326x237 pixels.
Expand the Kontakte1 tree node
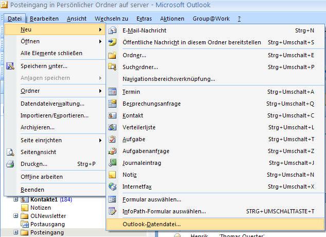click(15, 199)
